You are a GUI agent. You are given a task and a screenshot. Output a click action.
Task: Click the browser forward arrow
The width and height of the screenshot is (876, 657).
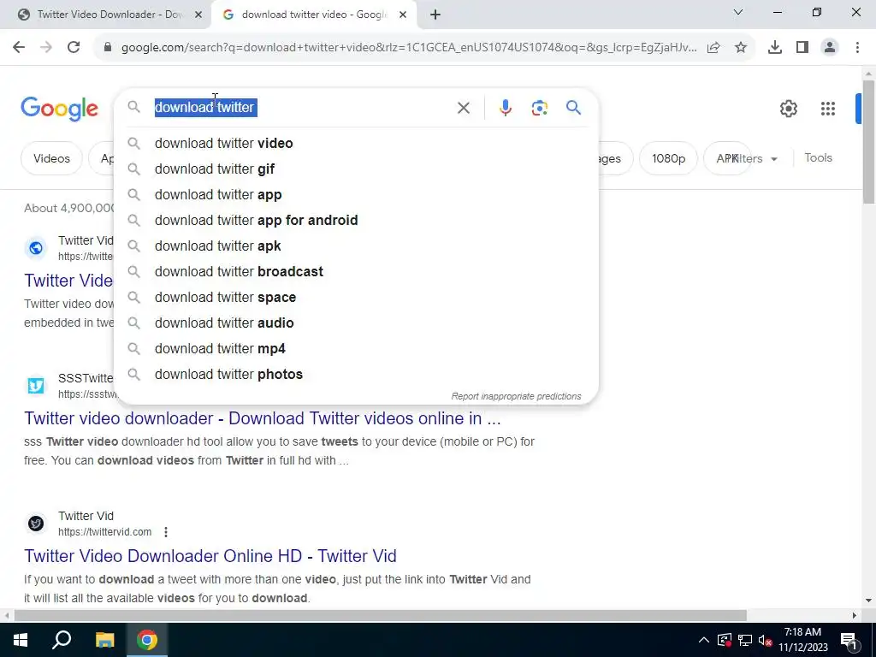46,47
